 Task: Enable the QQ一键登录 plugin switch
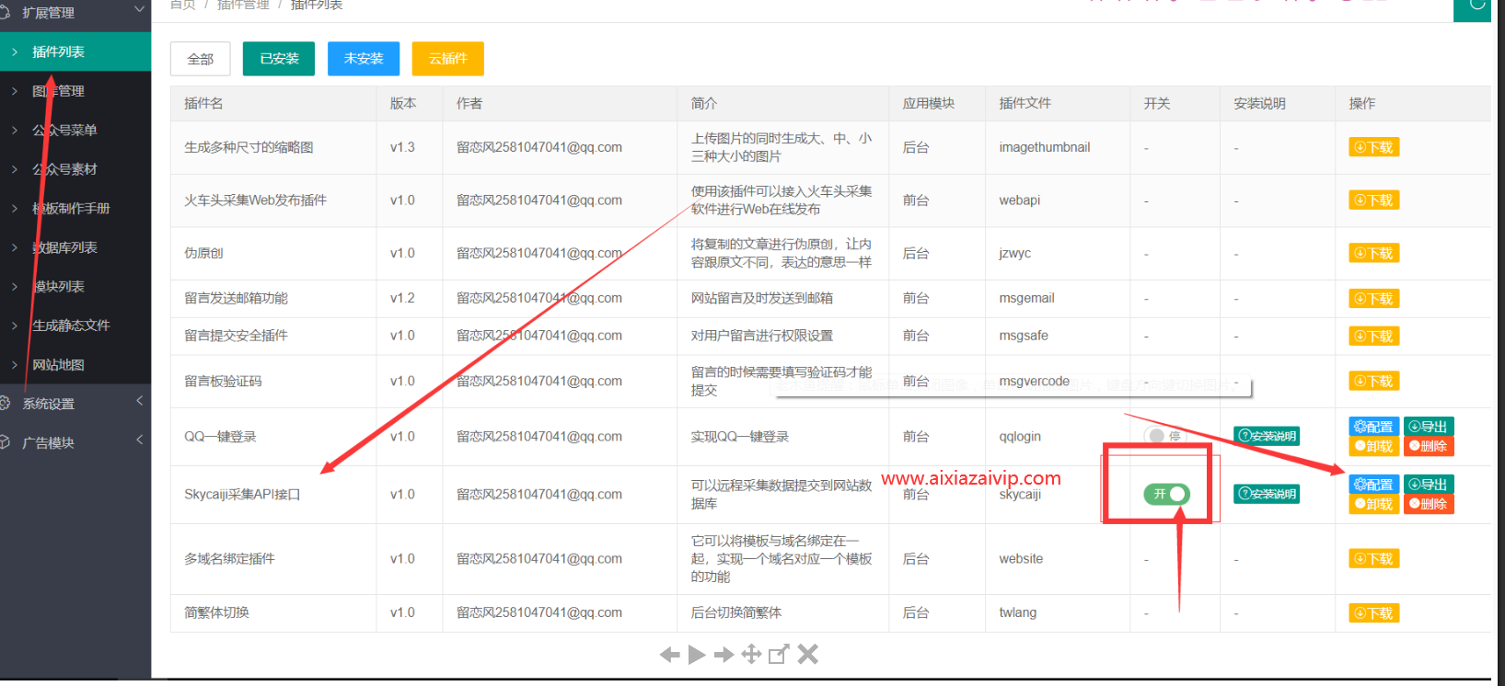pos(1164,436)
